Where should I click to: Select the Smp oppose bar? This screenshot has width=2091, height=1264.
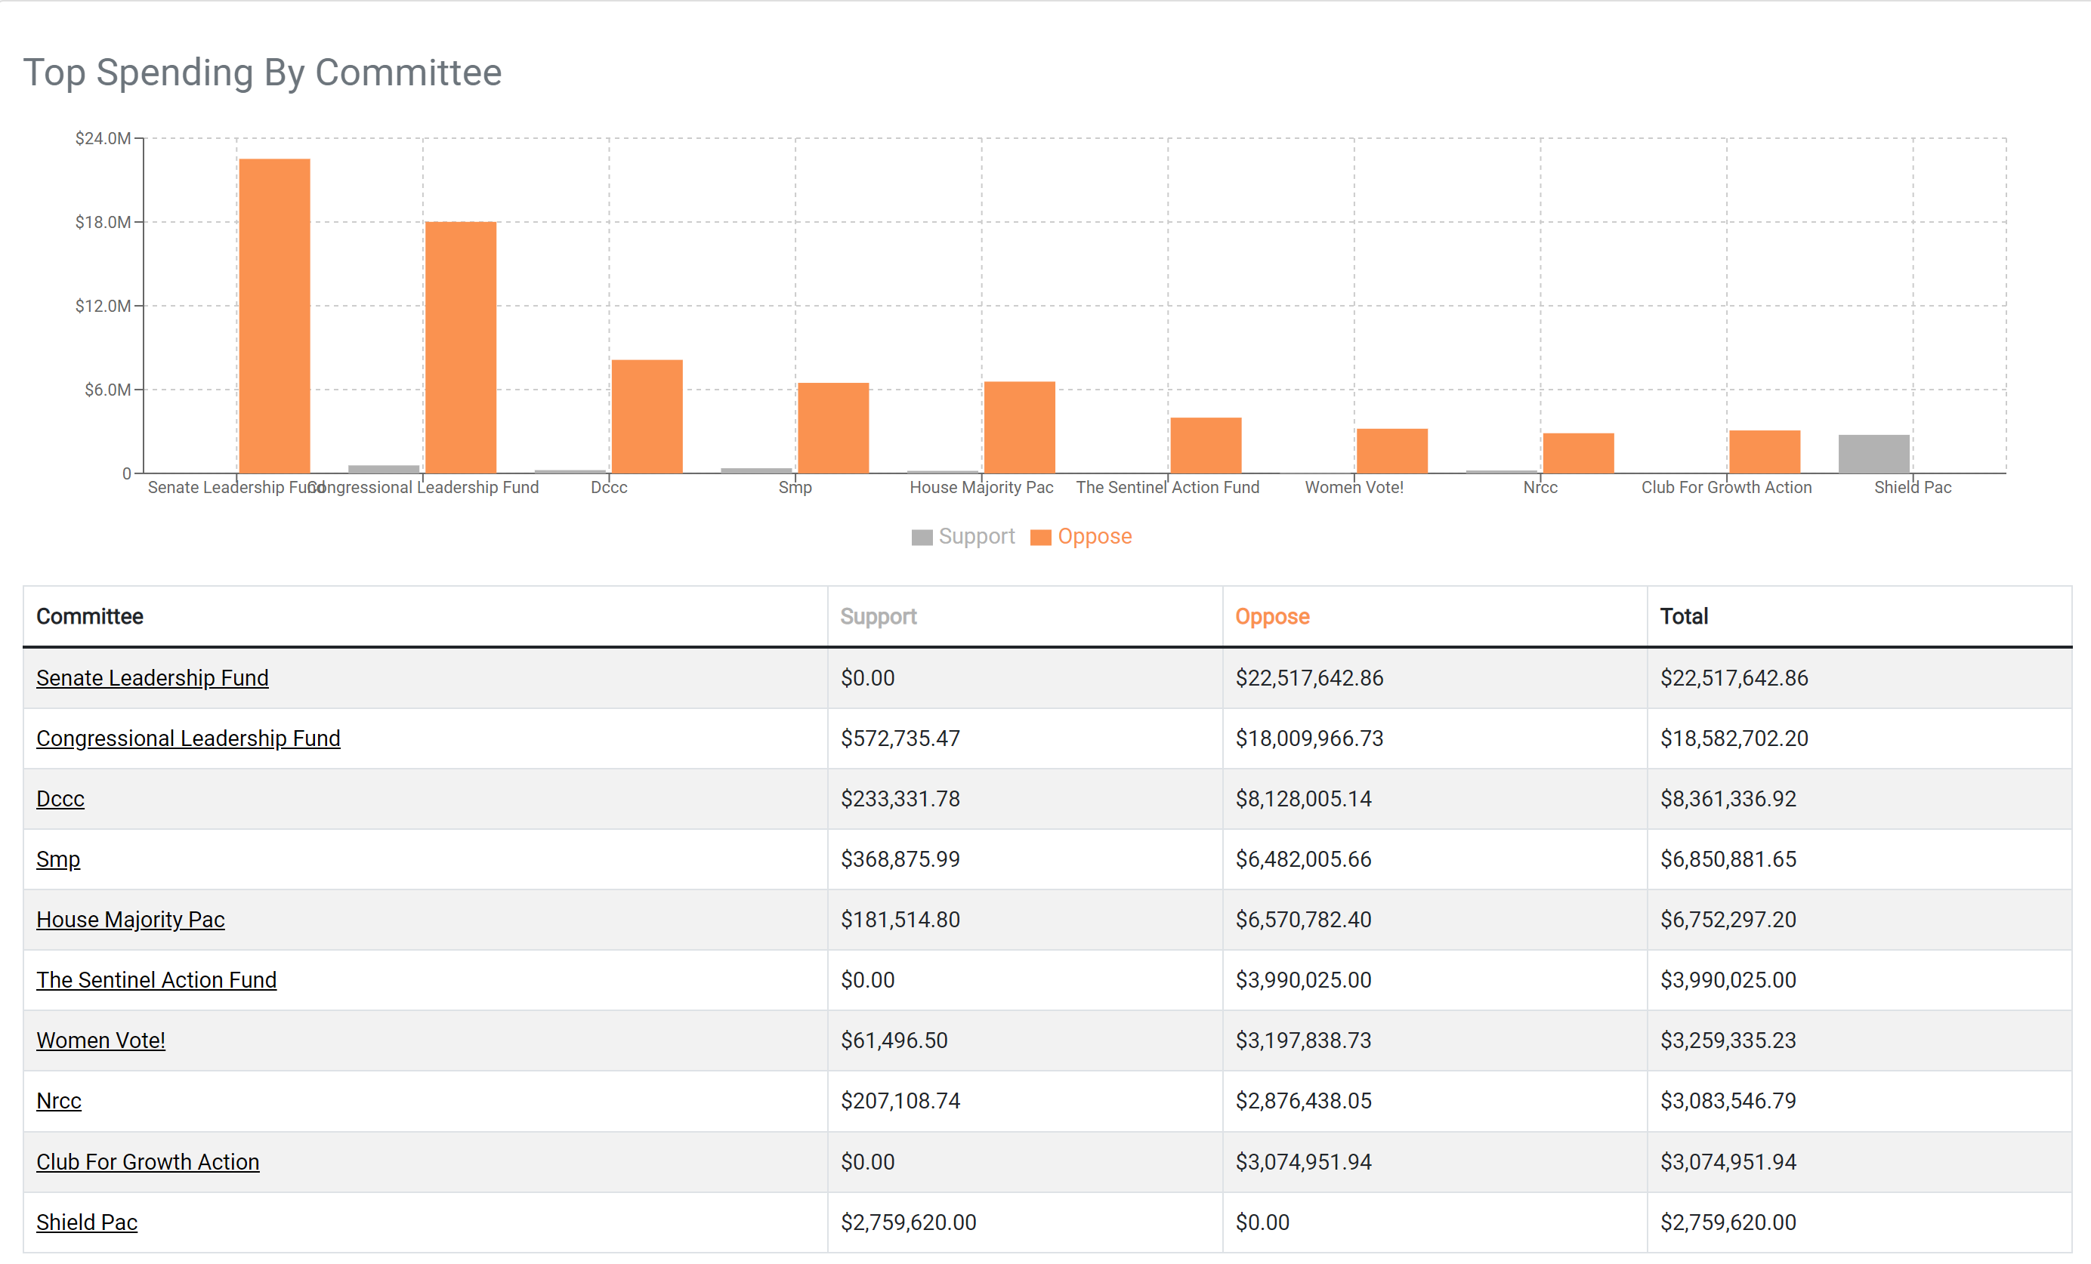point(833,427)
